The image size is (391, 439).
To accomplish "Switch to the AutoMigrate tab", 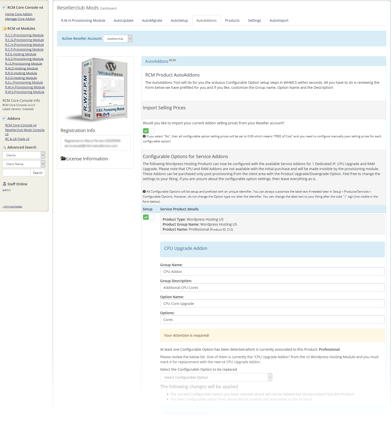I will click(152, 21).
